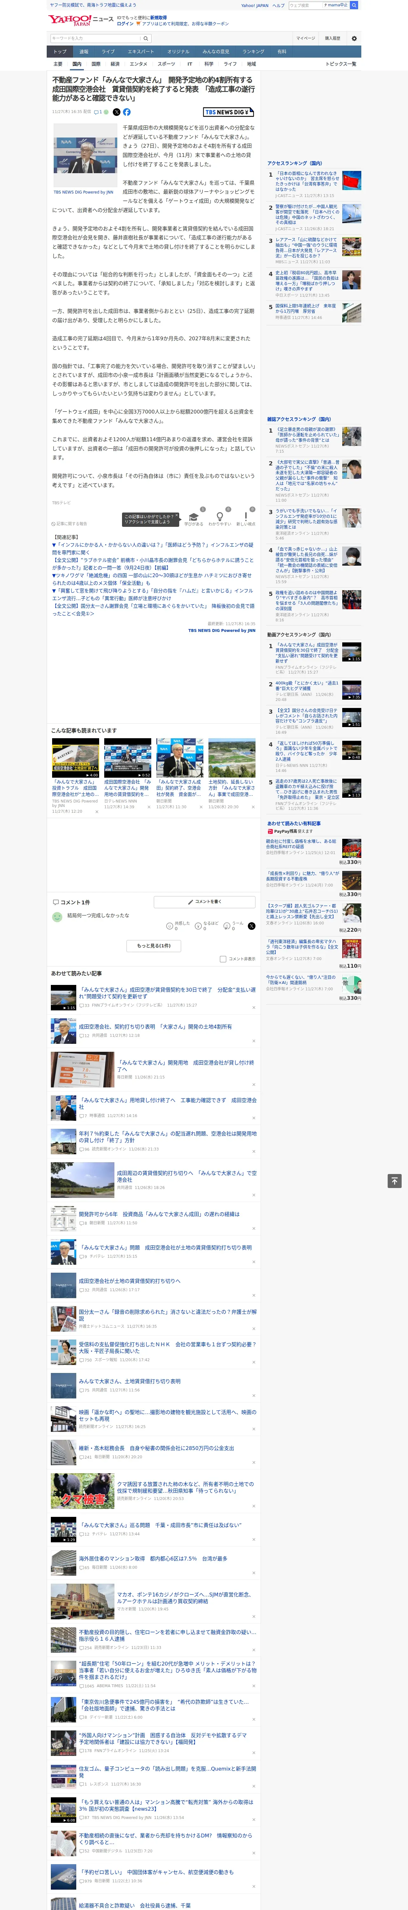React with わかりやすい lightbulb icon

219,517
